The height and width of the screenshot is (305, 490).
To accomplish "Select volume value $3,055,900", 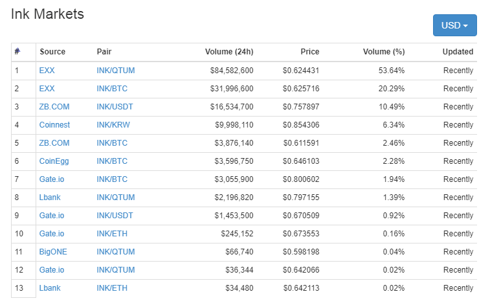I will click(x=234, y=179).
